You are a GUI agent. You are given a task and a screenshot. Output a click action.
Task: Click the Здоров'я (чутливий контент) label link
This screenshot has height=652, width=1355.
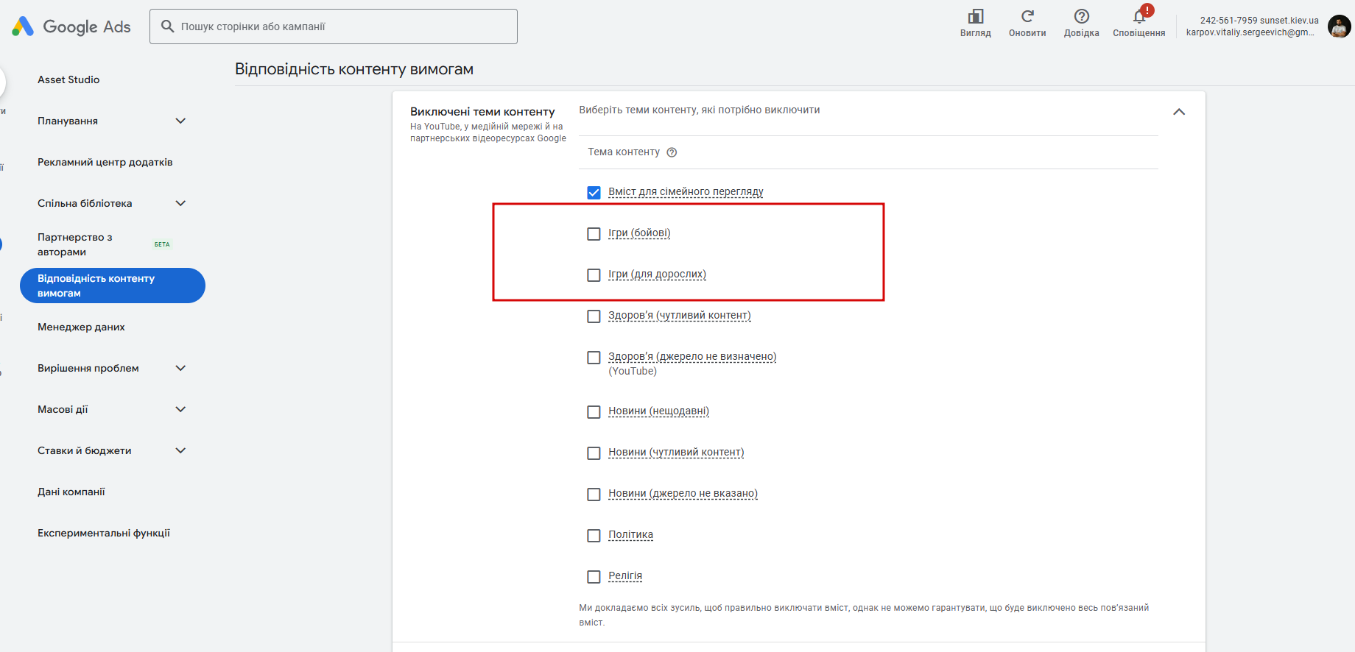click(x=679, y=316)
